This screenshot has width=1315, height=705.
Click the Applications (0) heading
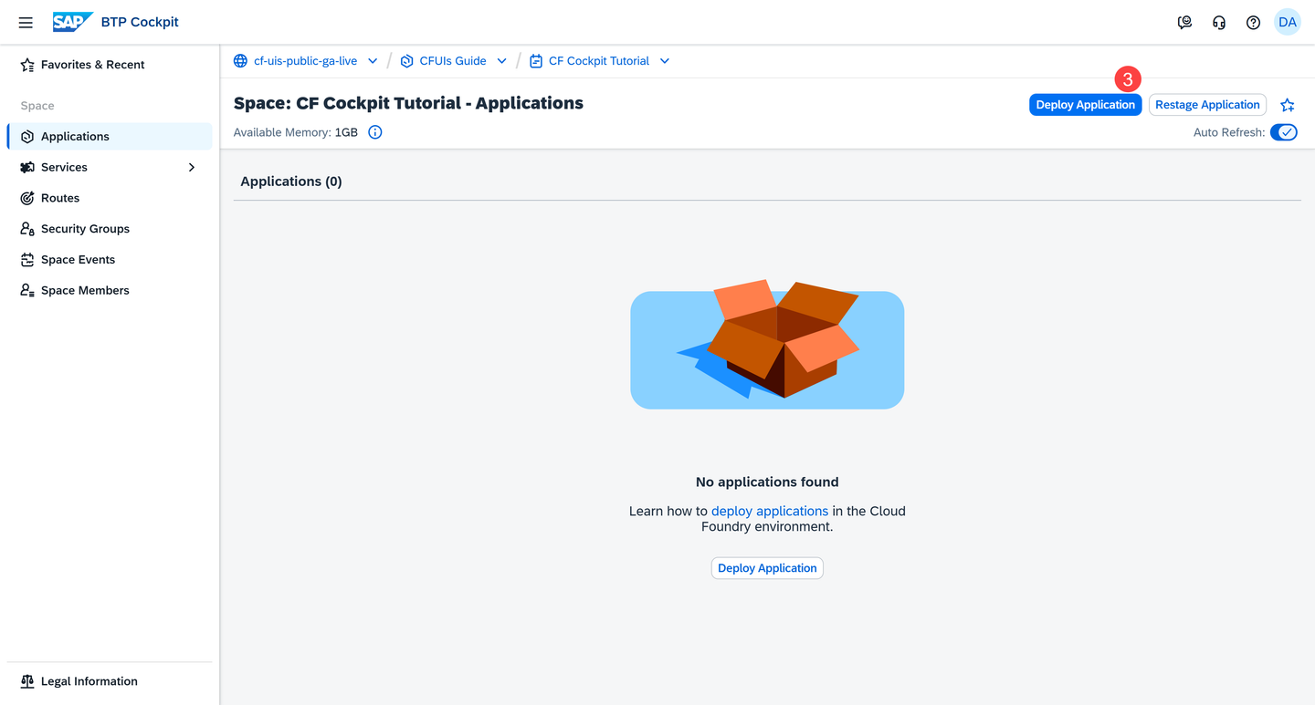pos(291,181)
